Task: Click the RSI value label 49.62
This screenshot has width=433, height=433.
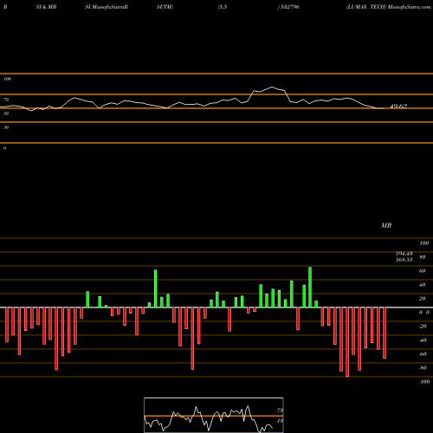Action: (x=398, y=107)
